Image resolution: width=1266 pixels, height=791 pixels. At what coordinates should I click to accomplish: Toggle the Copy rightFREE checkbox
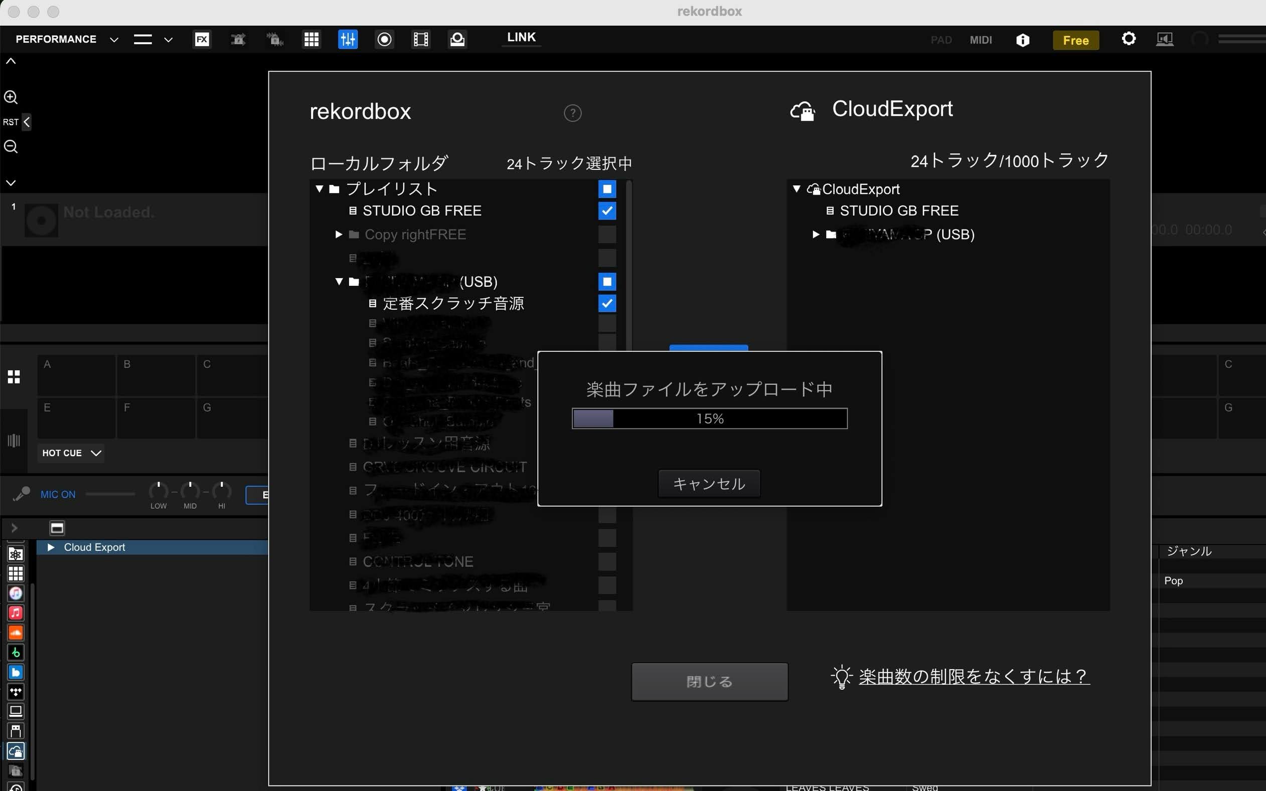[607, 235]
